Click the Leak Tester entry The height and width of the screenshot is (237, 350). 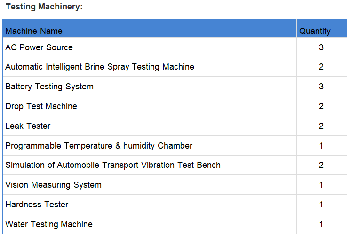28,126
